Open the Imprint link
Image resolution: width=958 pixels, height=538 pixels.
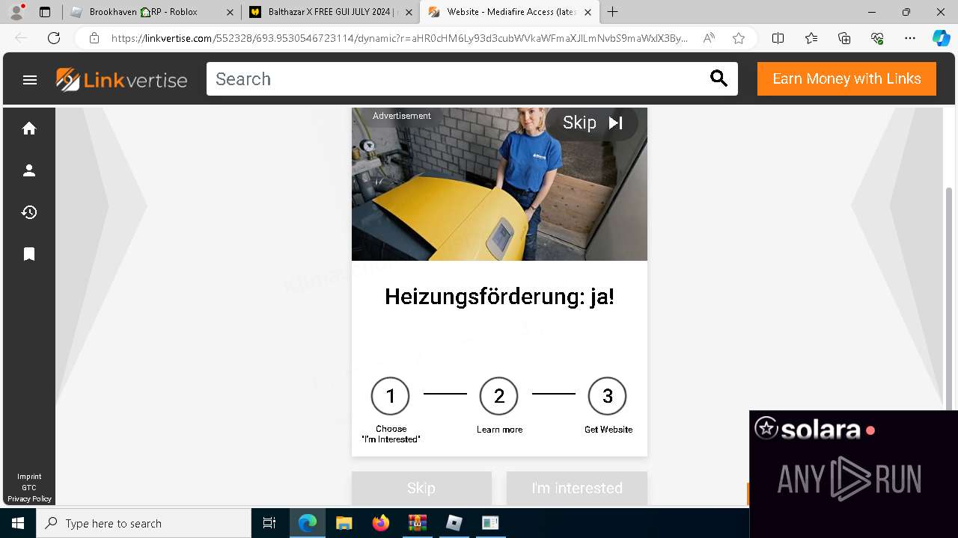[30, 477]
